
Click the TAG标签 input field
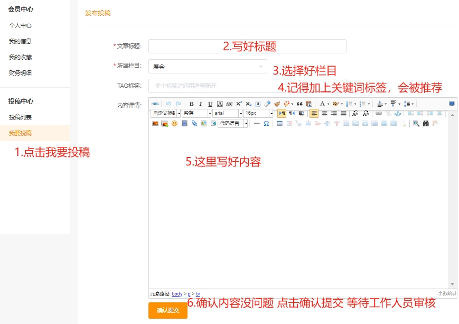point(247,86)
